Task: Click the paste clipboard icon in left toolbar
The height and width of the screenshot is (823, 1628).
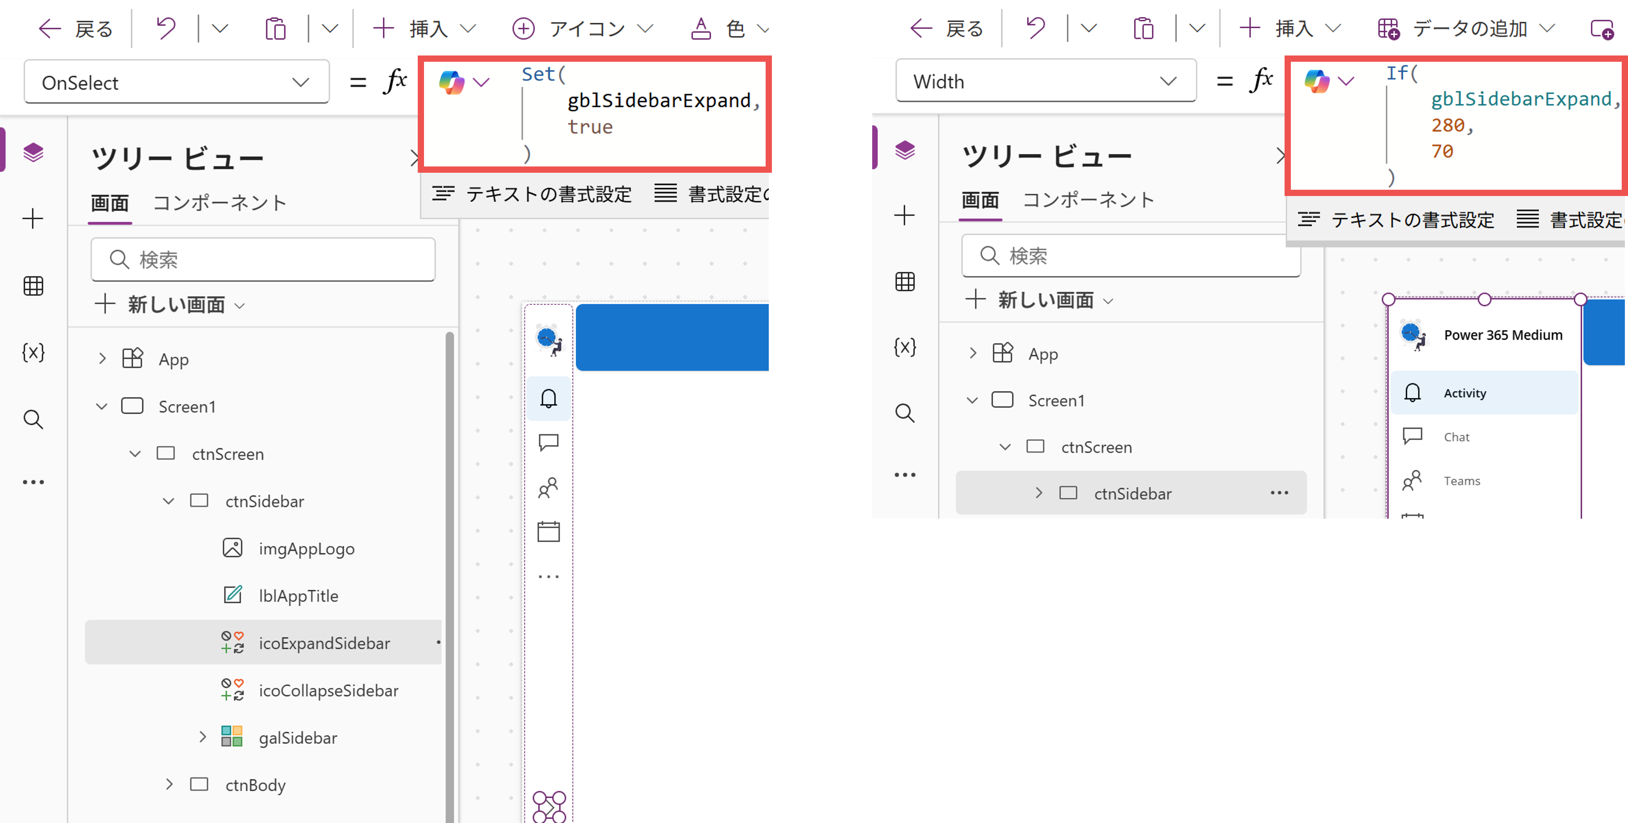Action: pos(275,29)
